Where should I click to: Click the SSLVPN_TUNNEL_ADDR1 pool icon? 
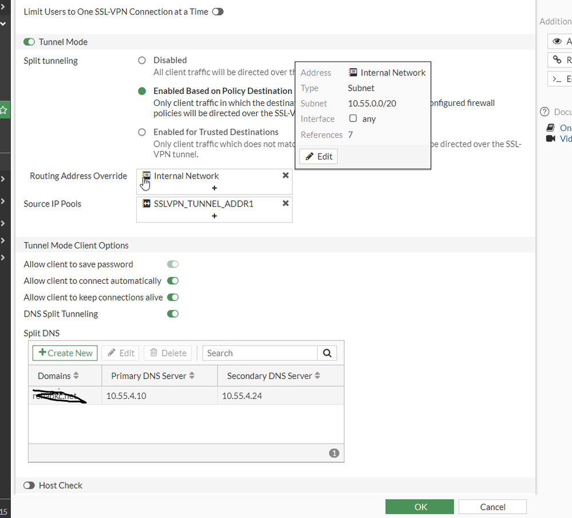coord(146,204)
